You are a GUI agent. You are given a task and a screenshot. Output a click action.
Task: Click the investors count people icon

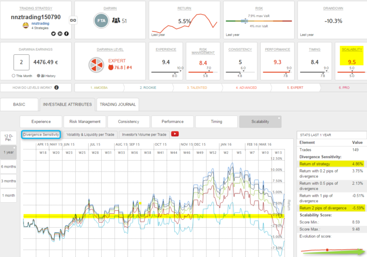(116, 21)
